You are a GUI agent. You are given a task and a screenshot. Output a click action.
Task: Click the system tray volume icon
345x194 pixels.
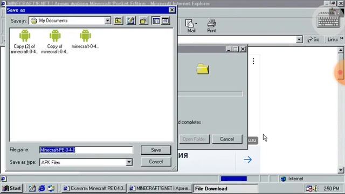pos(315,188)
